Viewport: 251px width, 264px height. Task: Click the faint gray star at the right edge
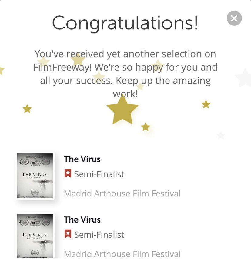tap(244, 78)
